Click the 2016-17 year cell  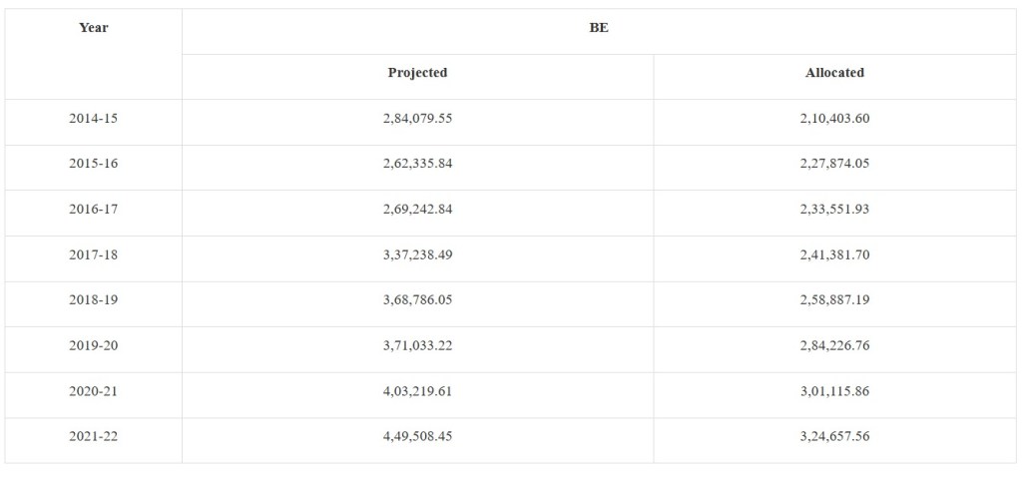point(94,210)
